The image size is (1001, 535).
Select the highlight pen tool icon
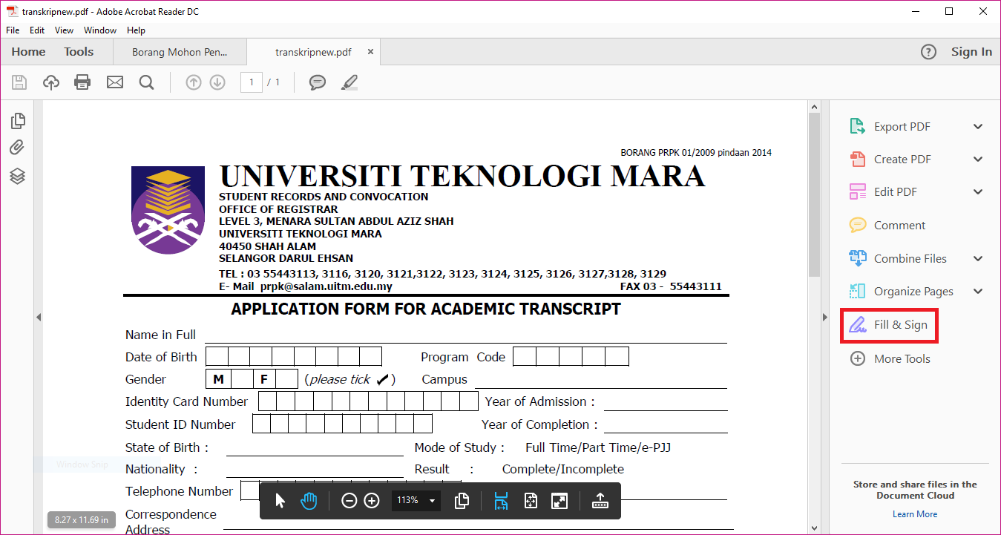349,82
